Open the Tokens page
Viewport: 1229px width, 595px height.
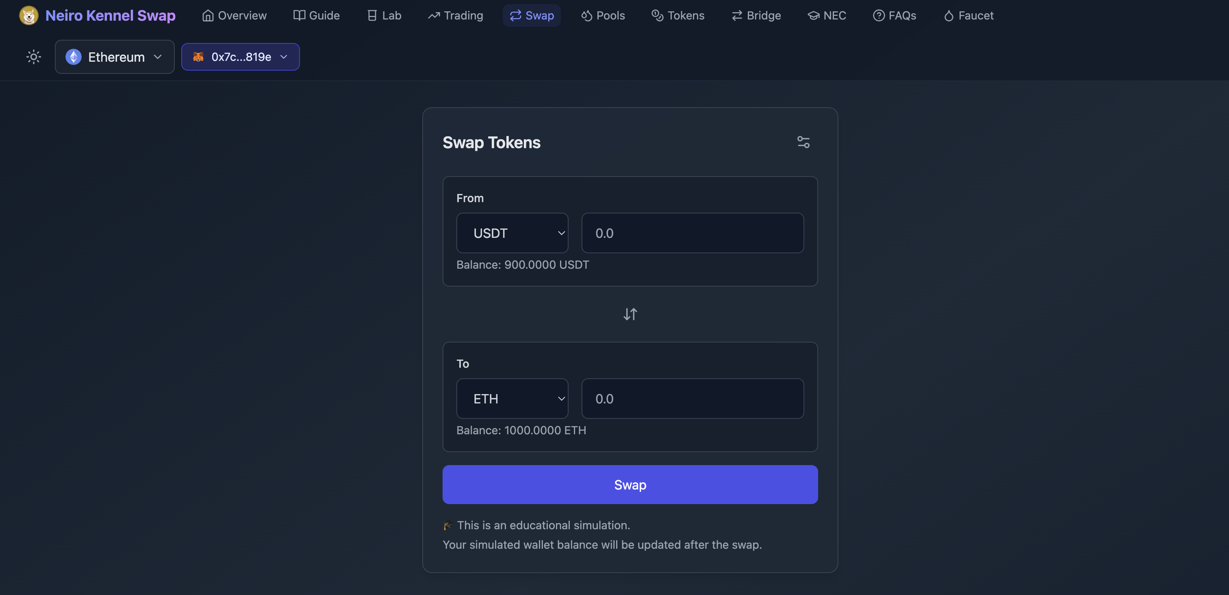[677, 16]
